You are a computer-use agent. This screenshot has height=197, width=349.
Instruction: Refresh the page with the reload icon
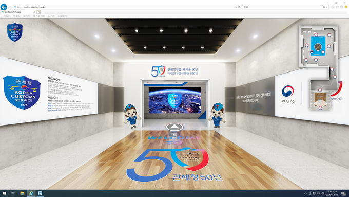(x=239, y=7)
